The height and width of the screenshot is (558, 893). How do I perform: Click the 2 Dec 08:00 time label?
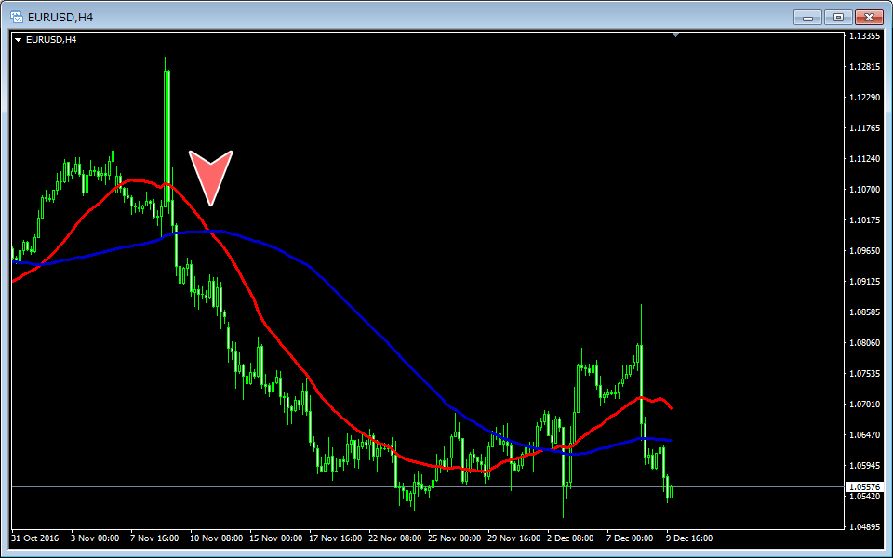click(x=571, y=538)
